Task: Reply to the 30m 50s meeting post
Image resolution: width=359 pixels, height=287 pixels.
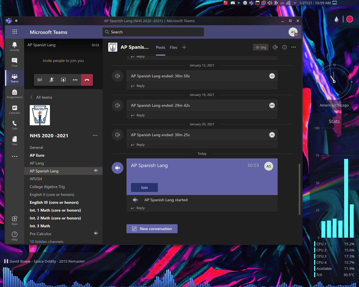Action: coord(138,86)
